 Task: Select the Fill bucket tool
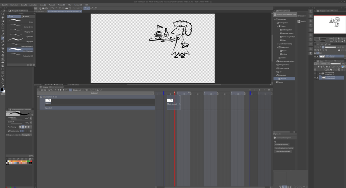[3, 62]
